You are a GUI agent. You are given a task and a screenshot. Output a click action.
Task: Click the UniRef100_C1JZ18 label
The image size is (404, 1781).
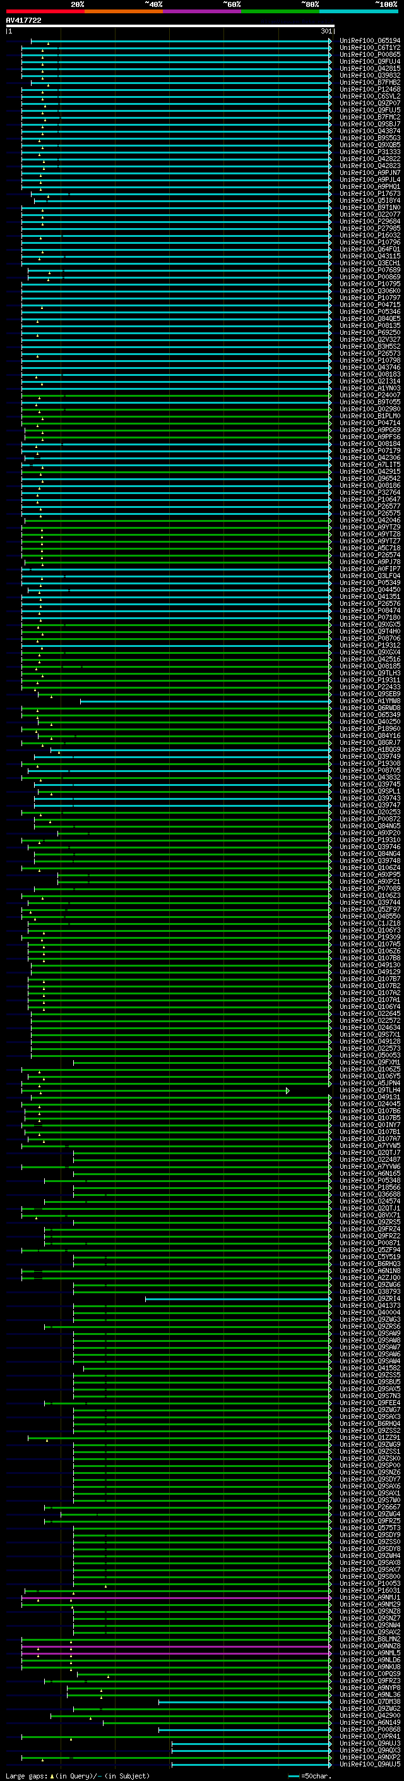pyautogui.click(x=370, y=924)
